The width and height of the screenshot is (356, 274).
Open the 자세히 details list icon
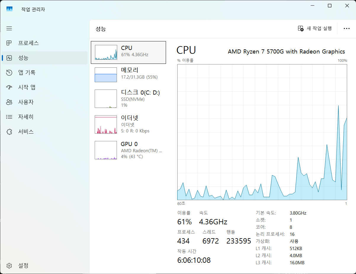tap(9, 117)
